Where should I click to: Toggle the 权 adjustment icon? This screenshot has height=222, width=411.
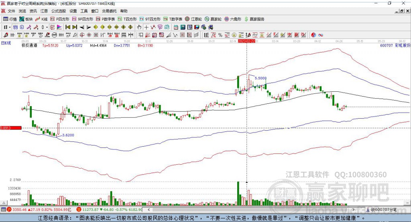(52, 27)
